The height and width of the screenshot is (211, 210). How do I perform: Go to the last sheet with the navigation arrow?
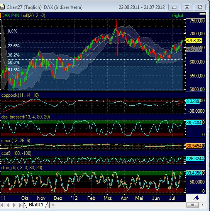coord(20,205)
